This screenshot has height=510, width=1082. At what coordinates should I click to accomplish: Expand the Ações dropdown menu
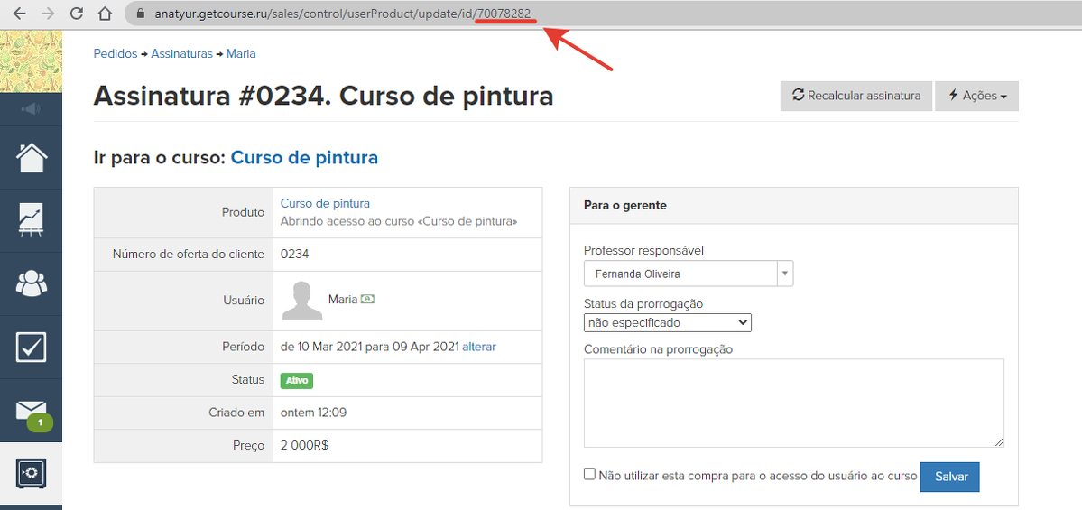976,96
